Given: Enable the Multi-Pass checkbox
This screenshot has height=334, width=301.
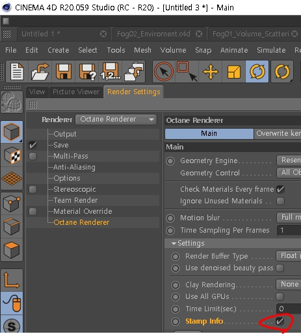Looking at the screenshot, I should 33,156.
